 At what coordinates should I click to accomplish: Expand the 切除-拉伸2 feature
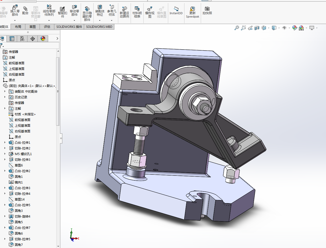(x=5, y=148)
